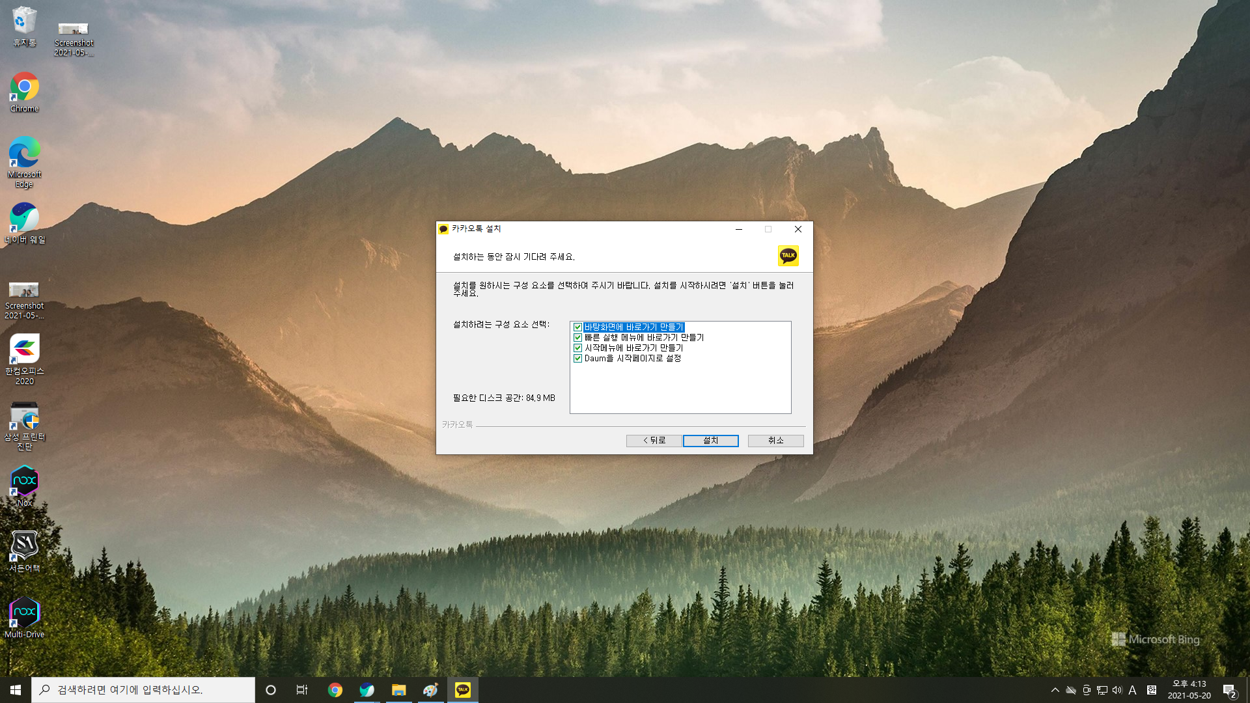This screenshot has width=1250, height=703.
Task: Open the clock showing 오후 4:13
Action: 1189,690
